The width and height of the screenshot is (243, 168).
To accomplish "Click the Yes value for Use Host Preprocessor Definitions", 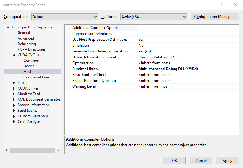I will [141, 40].
